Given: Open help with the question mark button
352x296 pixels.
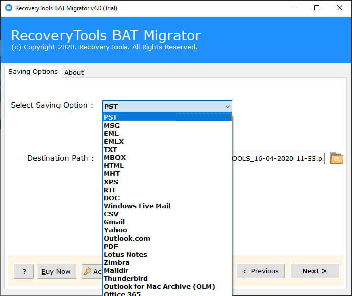Looking at the screenshot, I should click(x=24, y=271).
